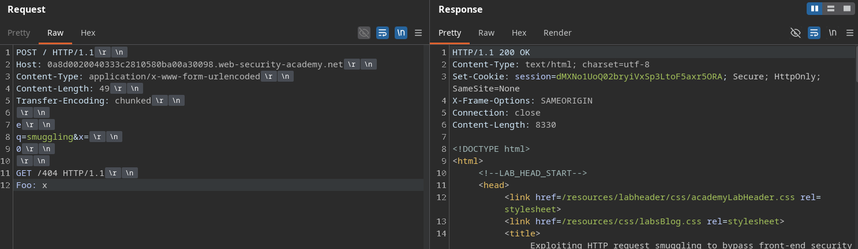858x249 pixels.
Task: Open the Response Hex tab
Action: click(519, 33)
